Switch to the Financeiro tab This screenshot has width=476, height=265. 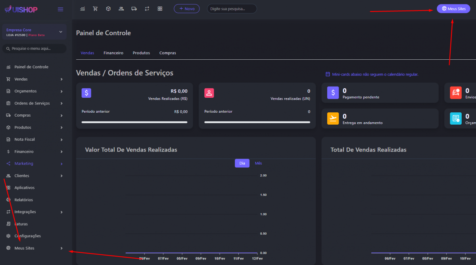pyautogui.click(x=113, y=53)
